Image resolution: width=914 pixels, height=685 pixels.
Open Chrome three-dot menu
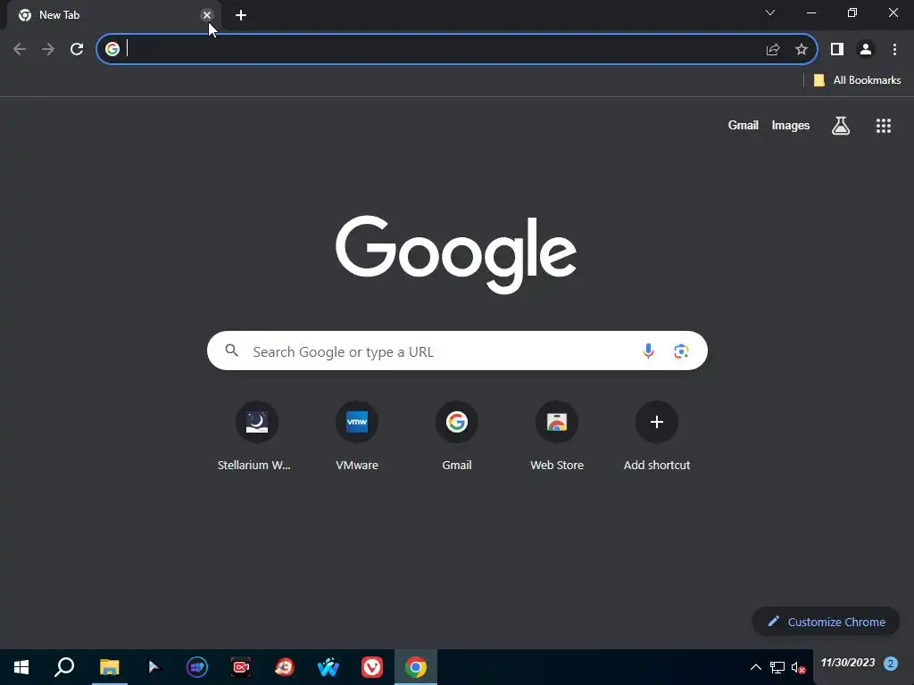[x=894, y=50]
